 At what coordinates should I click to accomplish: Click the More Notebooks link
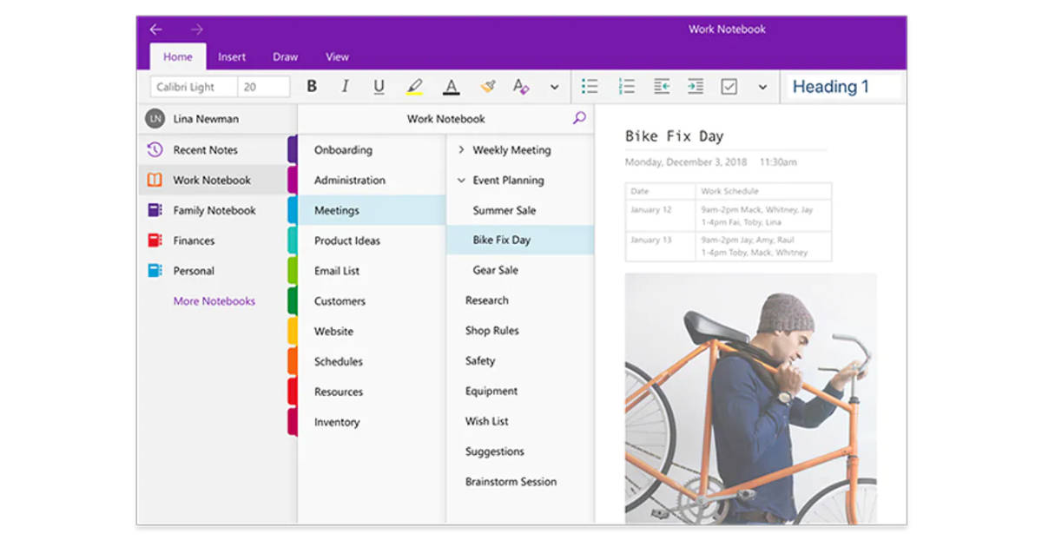[214, 300]
